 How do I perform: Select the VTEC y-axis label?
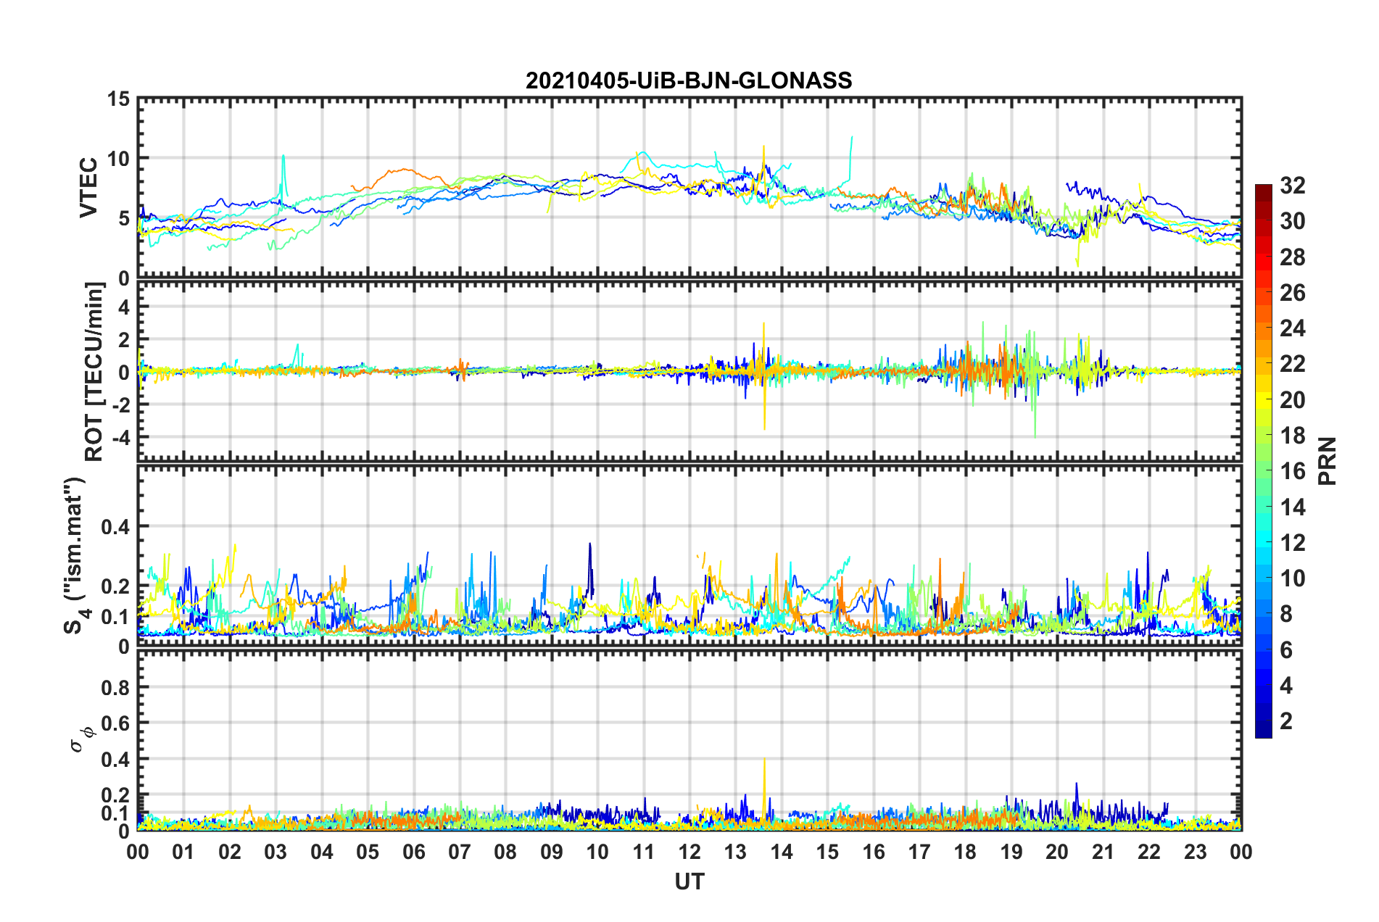click(x=88, y=187)
